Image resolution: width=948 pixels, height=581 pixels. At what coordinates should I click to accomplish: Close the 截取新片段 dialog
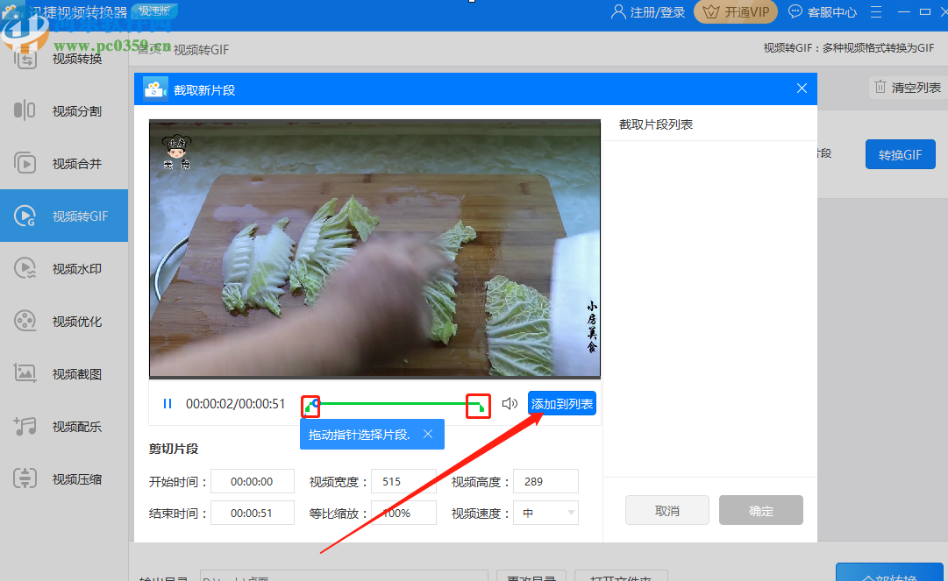tap(802, 89)
